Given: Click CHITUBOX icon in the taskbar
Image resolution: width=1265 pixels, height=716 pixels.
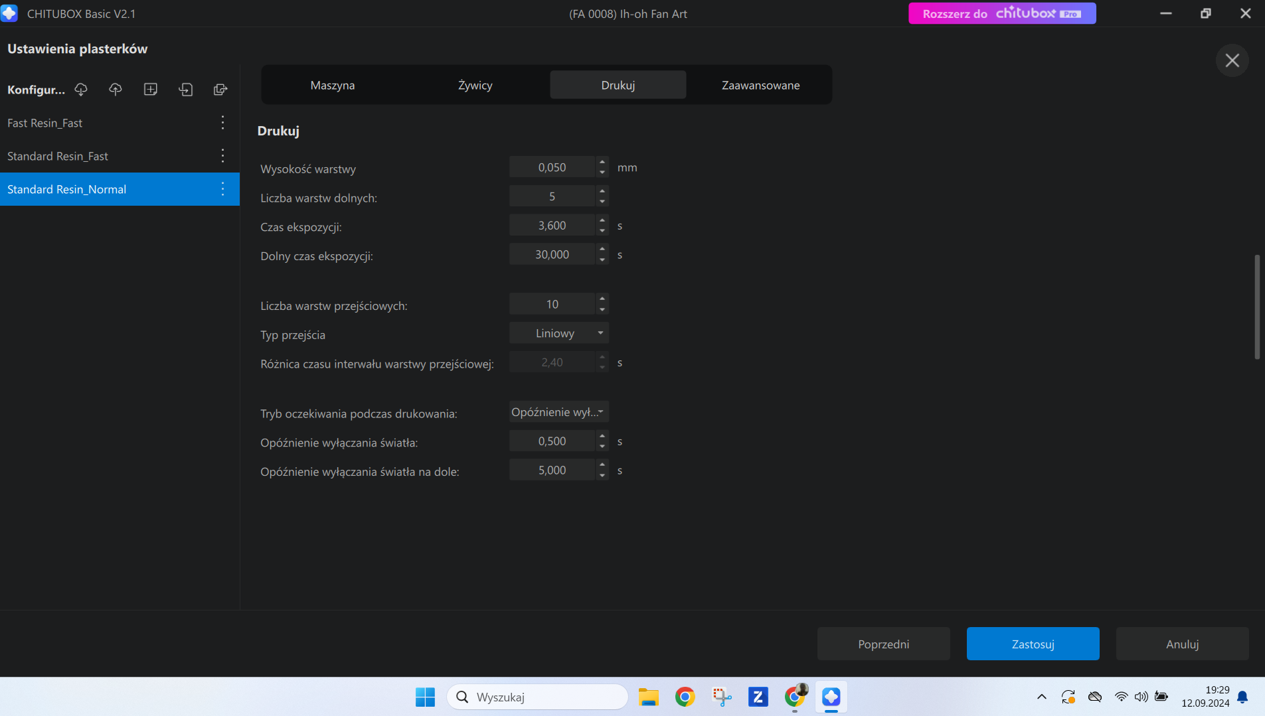Looking at the screenshot, I should (x=831, y=697).
